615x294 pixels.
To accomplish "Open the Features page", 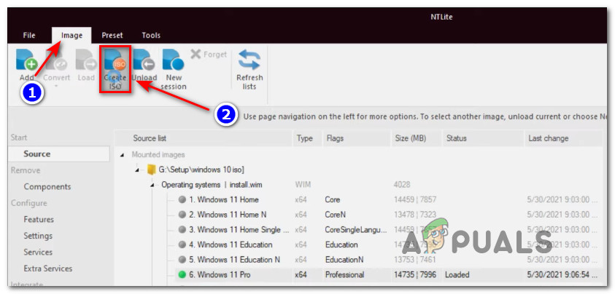I will [x=39, y=220].
